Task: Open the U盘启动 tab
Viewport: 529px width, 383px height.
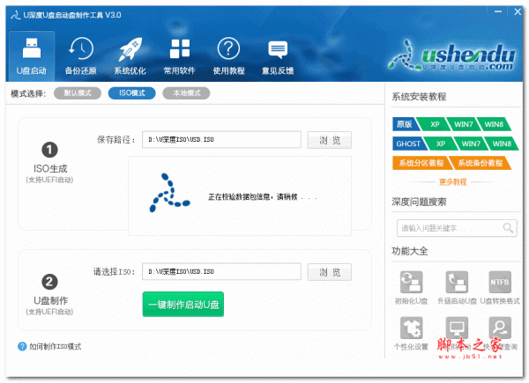Action: (32, 56)
